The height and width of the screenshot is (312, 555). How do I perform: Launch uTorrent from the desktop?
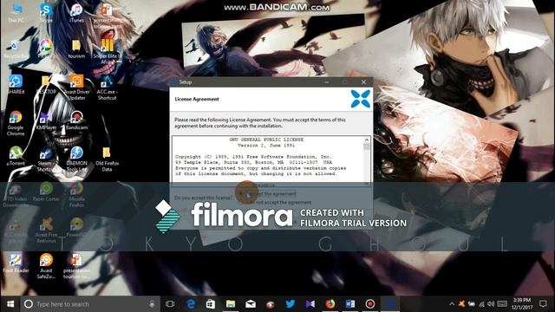pyautogui.click(x=16, y=156)
